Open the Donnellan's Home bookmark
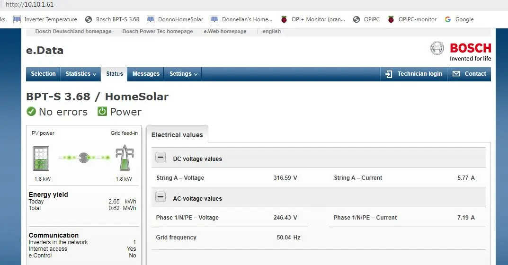 click(241, 19)
